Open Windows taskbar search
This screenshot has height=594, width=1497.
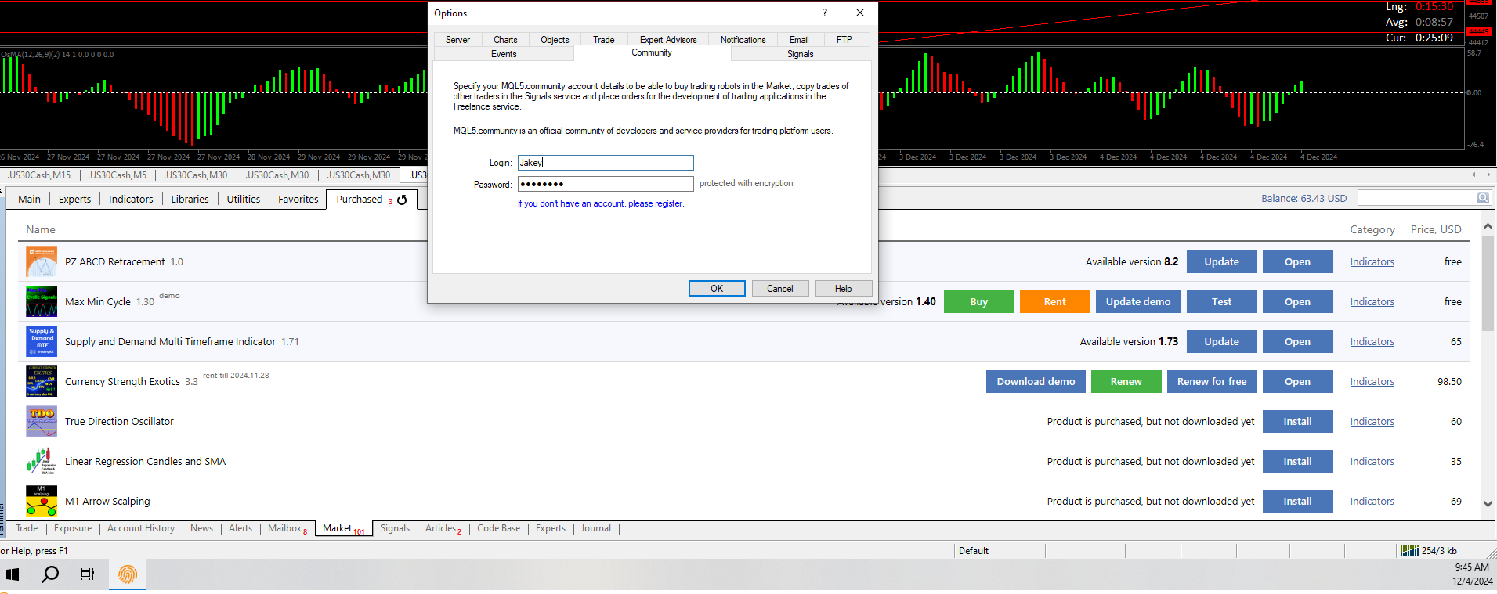50,574
